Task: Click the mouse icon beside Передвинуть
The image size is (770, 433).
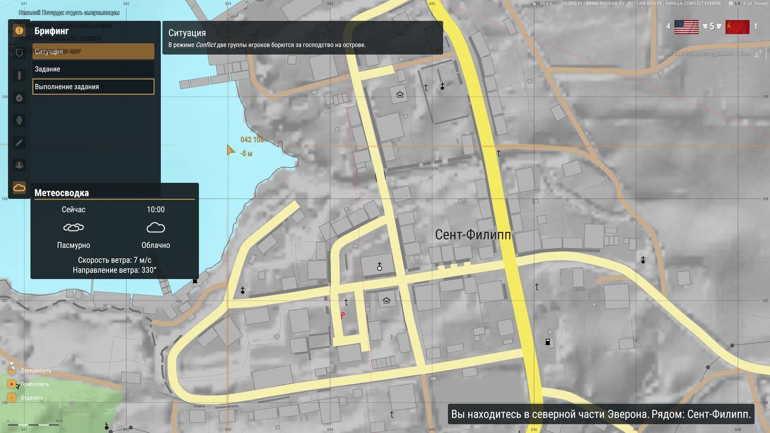Action: [12, 370]
